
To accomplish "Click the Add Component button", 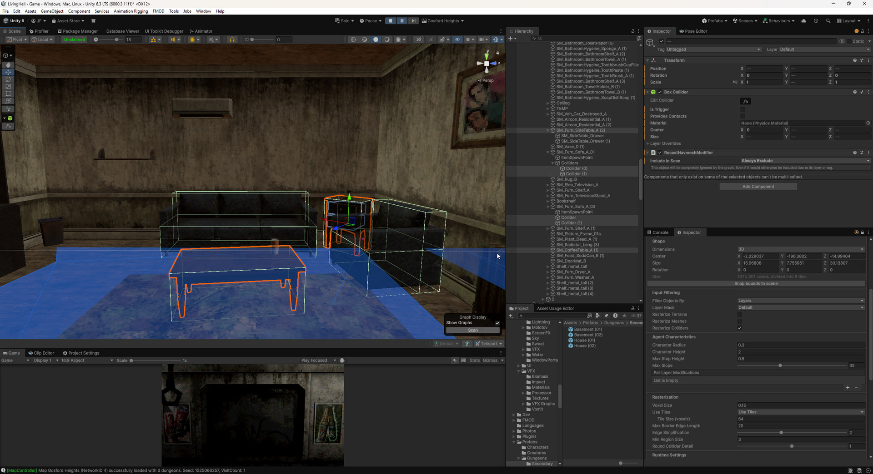I will tap(758, 187).
